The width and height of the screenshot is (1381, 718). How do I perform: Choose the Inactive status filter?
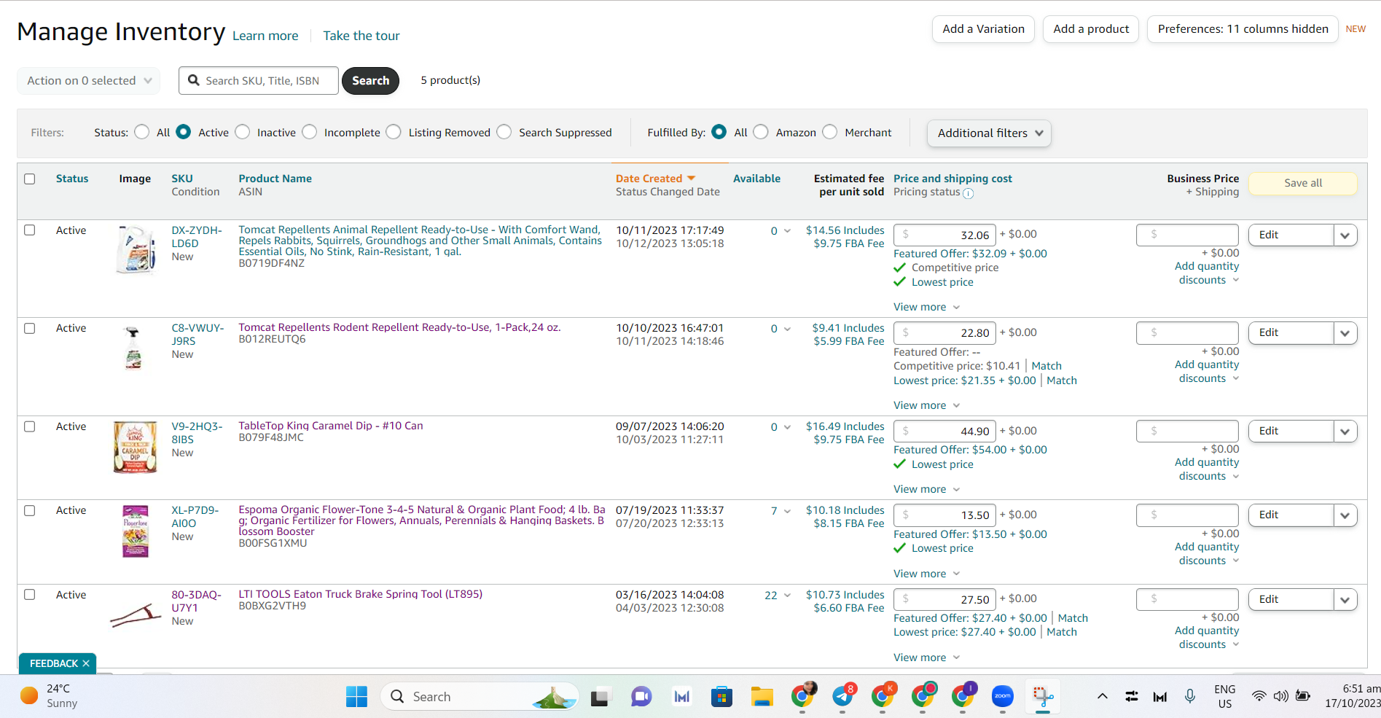pyautogui.click(x=243, y=132)
